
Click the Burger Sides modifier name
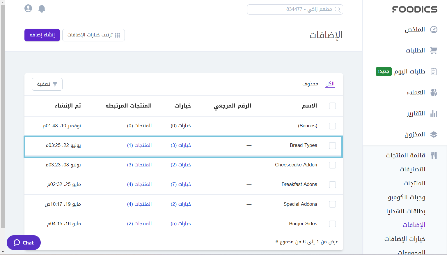pos(303,224)
